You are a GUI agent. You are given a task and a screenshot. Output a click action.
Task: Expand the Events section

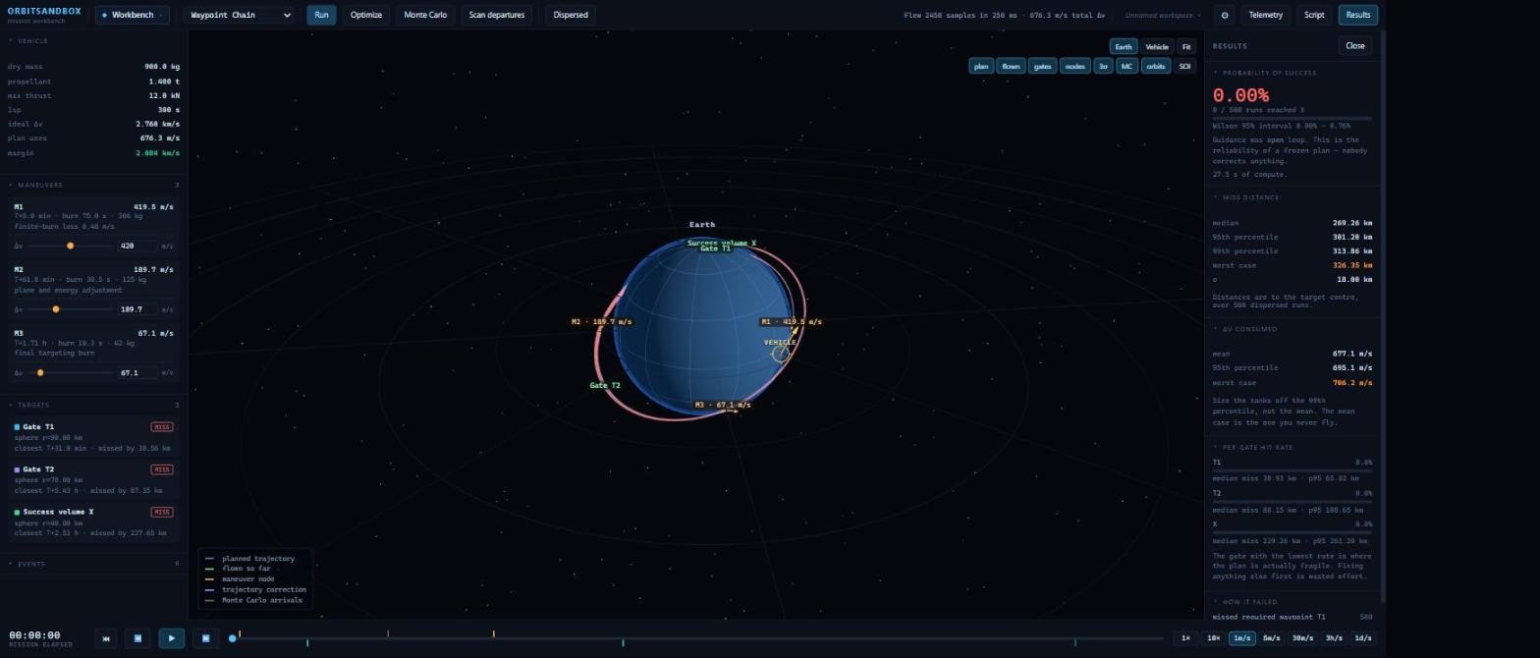coord(94,564)
